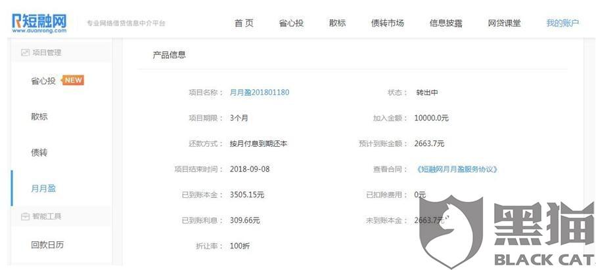
Task: Select 债转 in the left sidebar
Action: (x=39, y=153)
